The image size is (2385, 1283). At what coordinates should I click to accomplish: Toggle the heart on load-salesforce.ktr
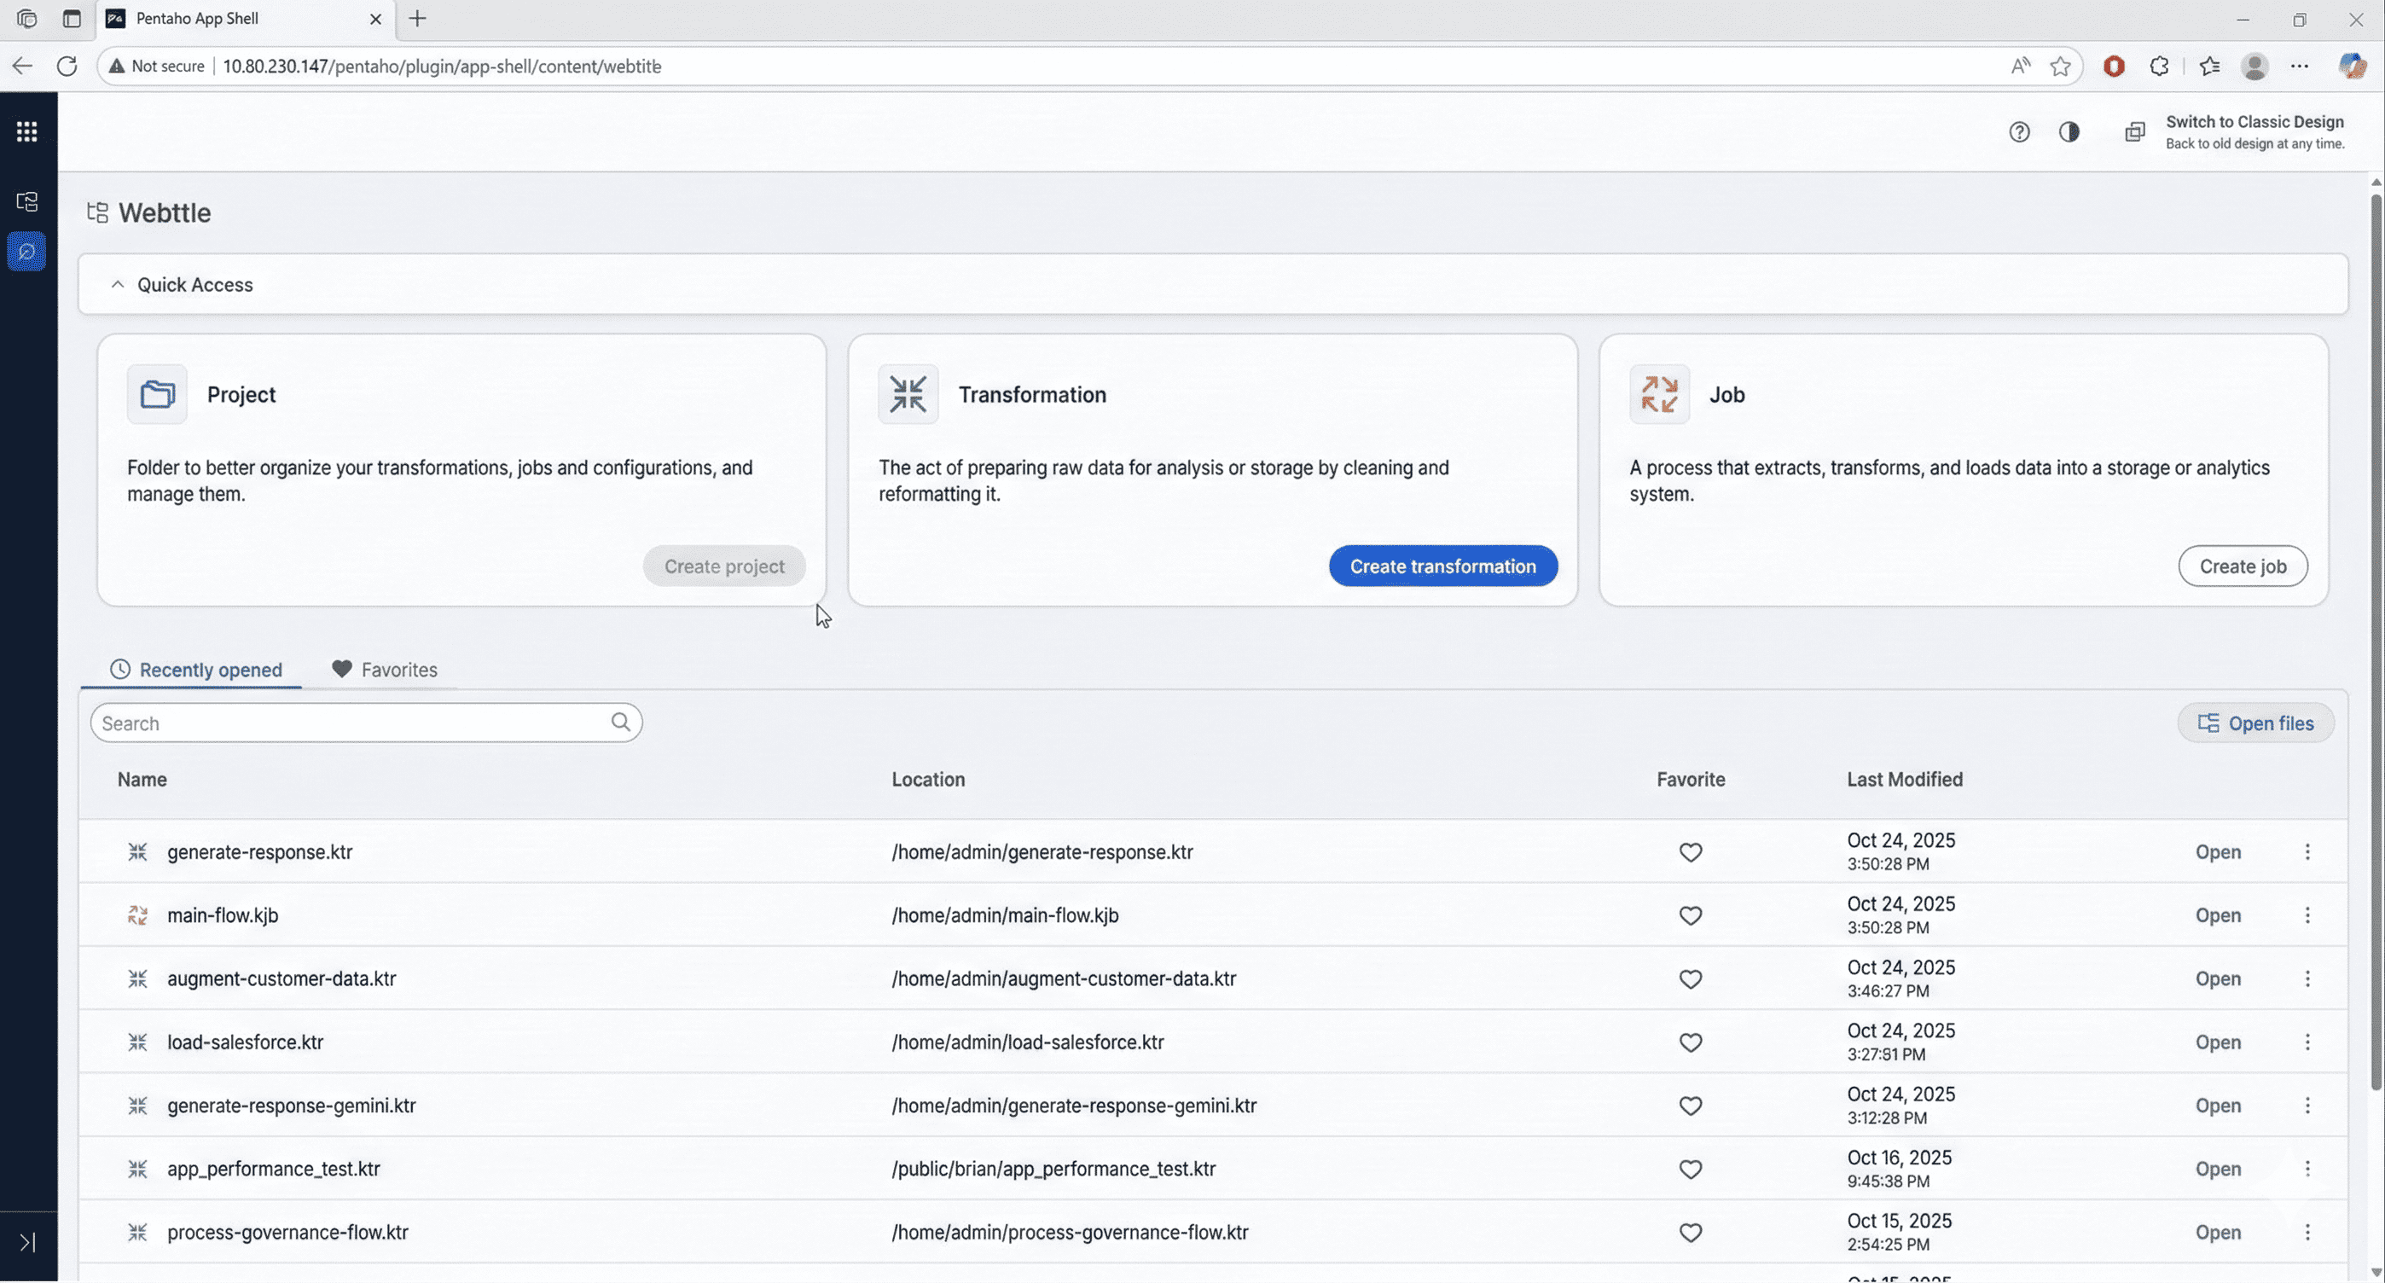point(1690,1042)
